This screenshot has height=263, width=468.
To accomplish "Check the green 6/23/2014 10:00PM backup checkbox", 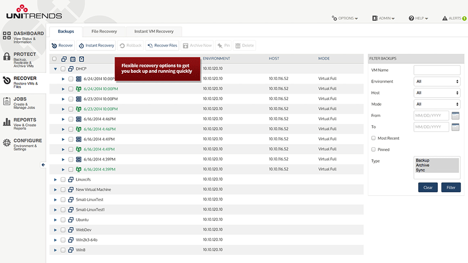I will (71, 109).
